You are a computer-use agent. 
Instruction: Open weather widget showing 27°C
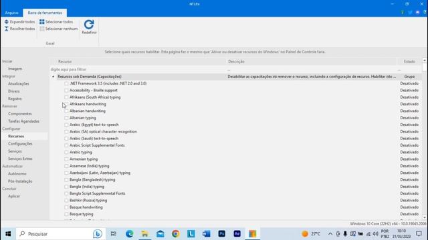pyautogui.click(x=311, y=234)
